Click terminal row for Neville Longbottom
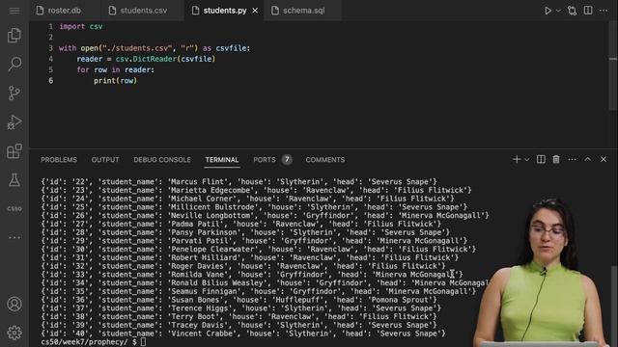This screenshot has height=347, width=618. coord(265,216)
